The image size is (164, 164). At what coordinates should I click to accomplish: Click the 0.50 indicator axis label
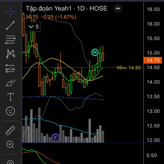point(152,155)
